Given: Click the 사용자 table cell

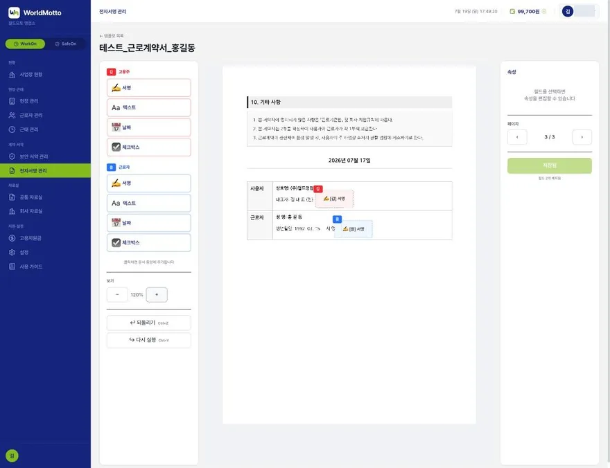Looking at the screenshot, I should pyautogui.click(x=259, y=196).
